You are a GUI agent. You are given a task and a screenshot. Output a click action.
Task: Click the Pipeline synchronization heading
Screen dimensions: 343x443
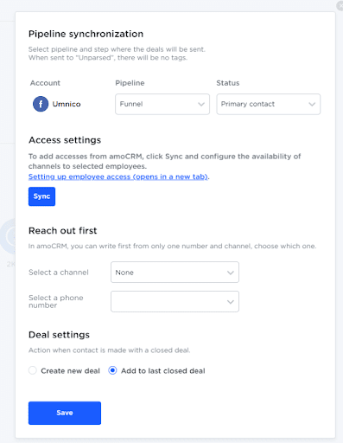pos(86,34)
